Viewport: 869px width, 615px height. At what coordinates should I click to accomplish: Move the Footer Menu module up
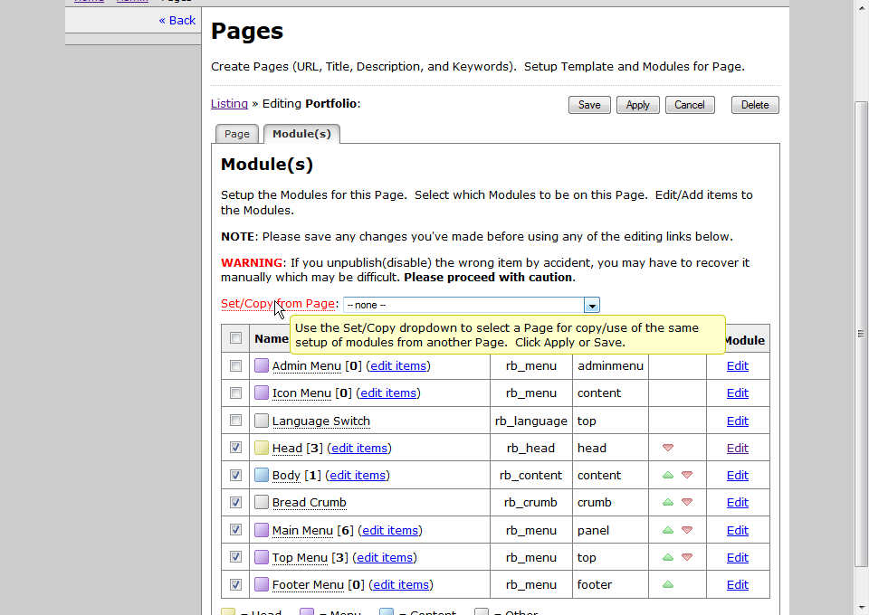click(x=668, y=584)
